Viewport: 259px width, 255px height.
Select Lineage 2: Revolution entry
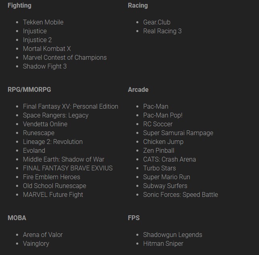click(53, 142)
